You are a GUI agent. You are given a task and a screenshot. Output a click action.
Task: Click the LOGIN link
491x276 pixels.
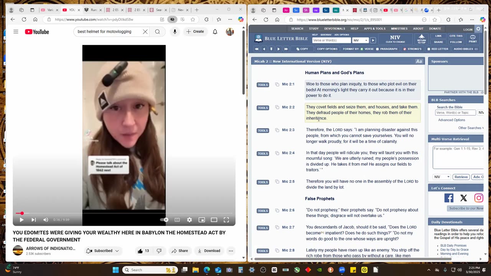tap(468, 30)
